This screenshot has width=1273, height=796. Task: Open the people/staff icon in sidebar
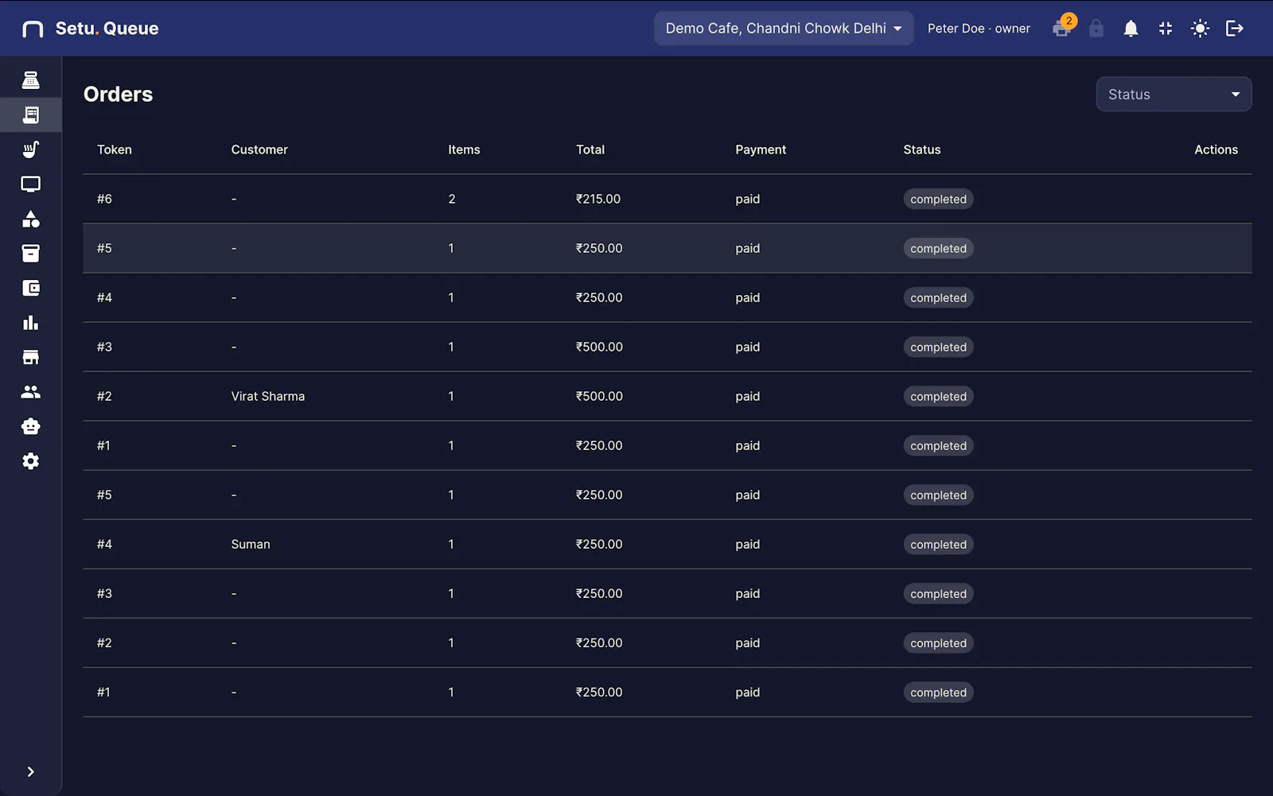click(x=30, y=392)
